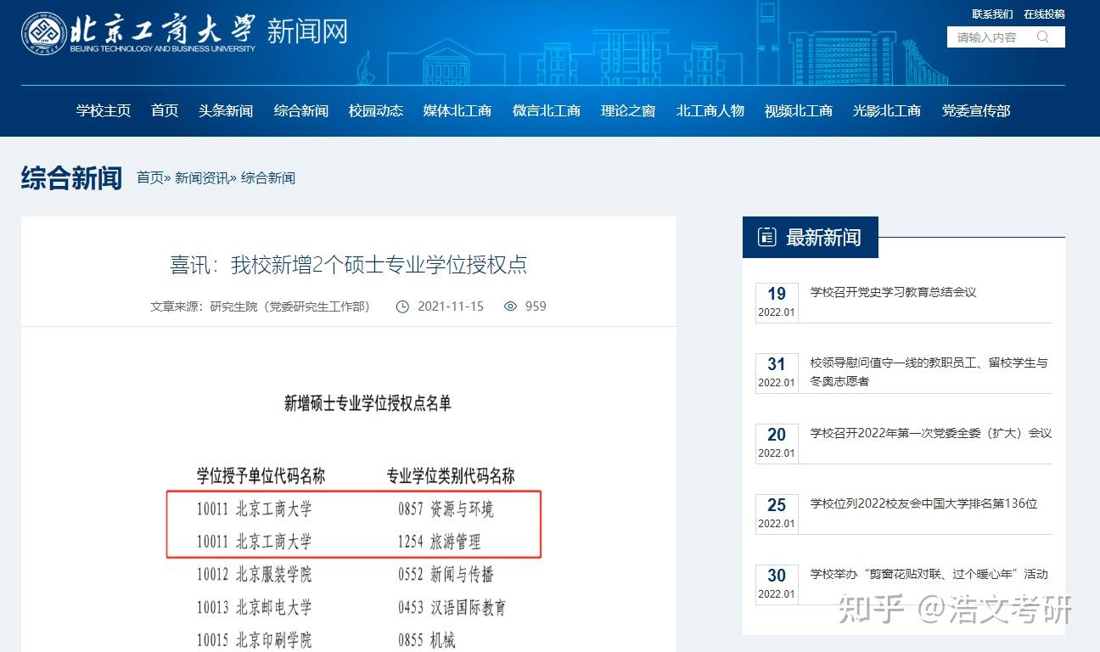This screenshot has height=652, width=1100.
Task: Click the date box 25 2022.01
Action: [777, 513]
